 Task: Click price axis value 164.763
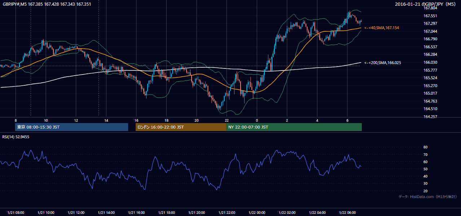coord(430,101)
